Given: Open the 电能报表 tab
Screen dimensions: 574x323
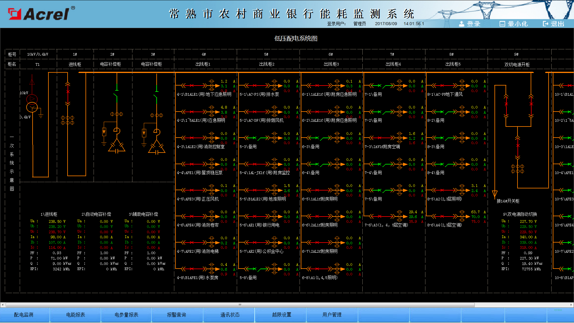Looking at the screenshot, I should 76,315.
